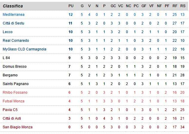Open Real Cornaredo team page
Screen dimensions: 189x134
pos(16,40)
